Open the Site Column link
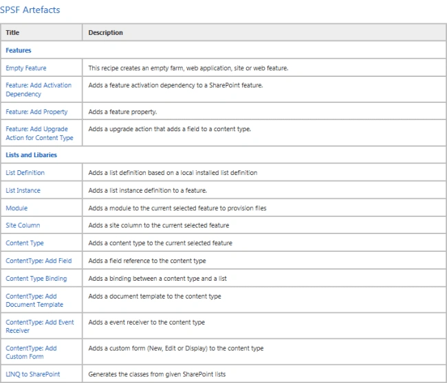The height and width of the screenshot is (383, 447). (23, 225)
